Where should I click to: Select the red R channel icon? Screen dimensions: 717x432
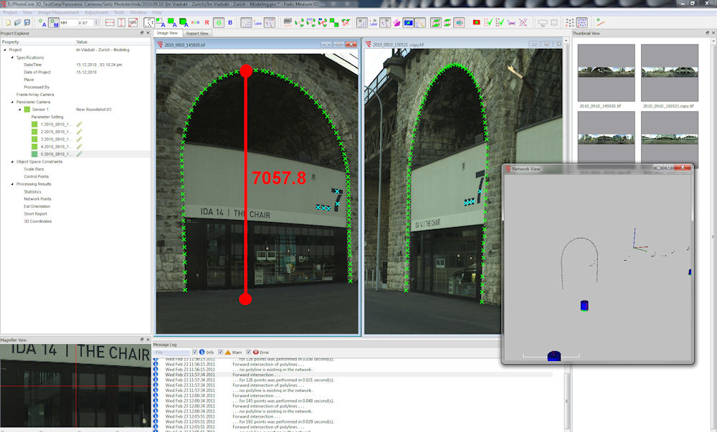(206, 23)
